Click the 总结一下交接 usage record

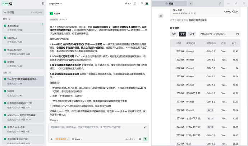pos(194,118)
